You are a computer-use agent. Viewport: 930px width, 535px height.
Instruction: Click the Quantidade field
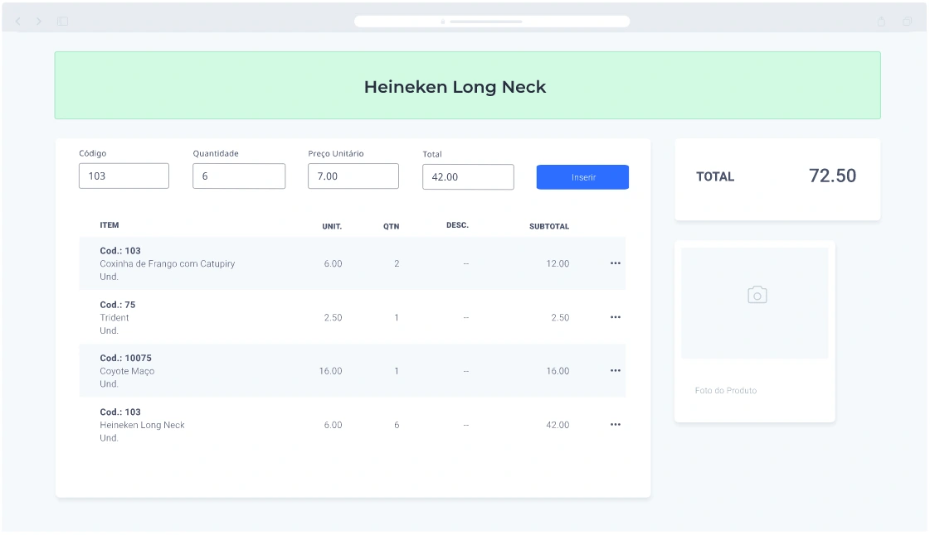(x=239, y=176)
